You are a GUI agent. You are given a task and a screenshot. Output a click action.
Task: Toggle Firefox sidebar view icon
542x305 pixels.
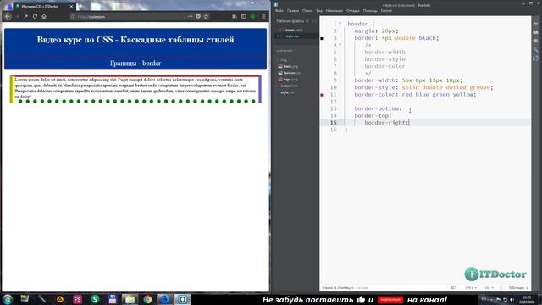[244, 16]
